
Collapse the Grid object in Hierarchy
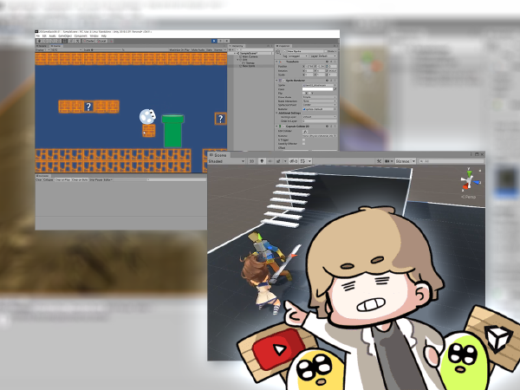click(237, 60)
